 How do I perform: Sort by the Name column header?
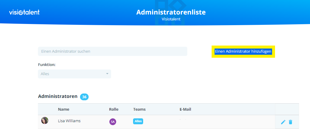tap(63, 109)
